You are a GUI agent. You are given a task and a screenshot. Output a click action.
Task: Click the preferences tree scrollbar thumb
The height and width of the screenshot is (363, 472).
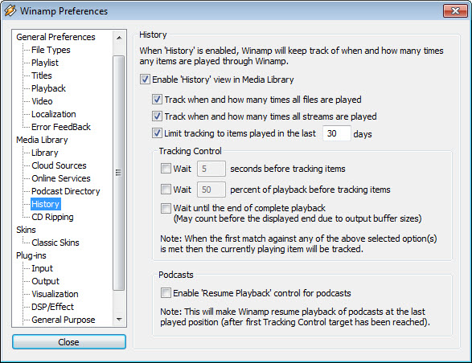pyautogui.click(x=119, y=173)
